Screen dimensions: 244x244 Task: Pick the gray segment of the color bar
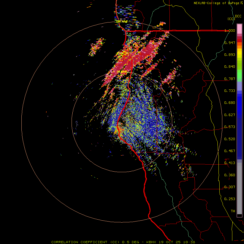[x=239, y=188]
